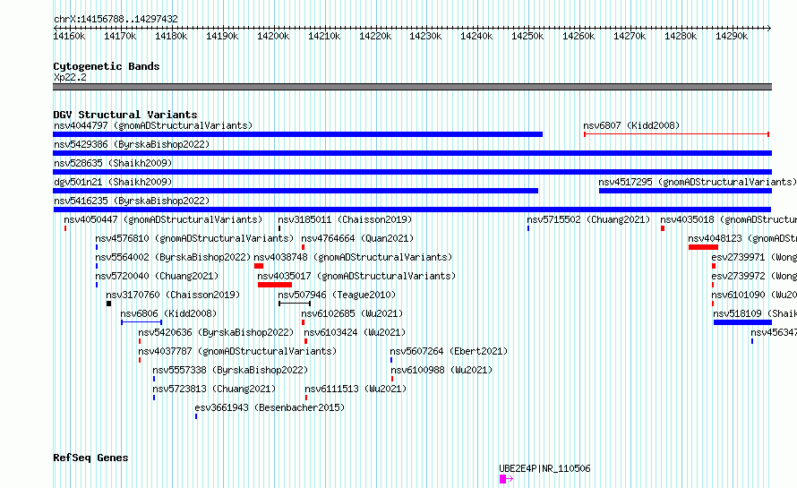Click the Cytogenetic Bands track heading
Viewport: 797px width, 488px height.
(107, 66)
